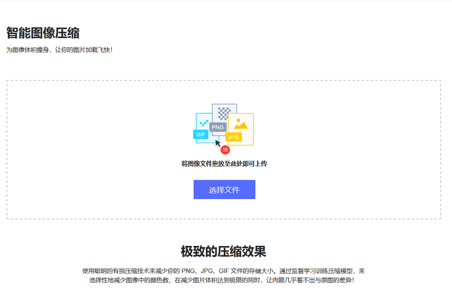Click the 极致的压缩效果 heading
This screenshot has height=294, width=452.
(x=223, y=251)
